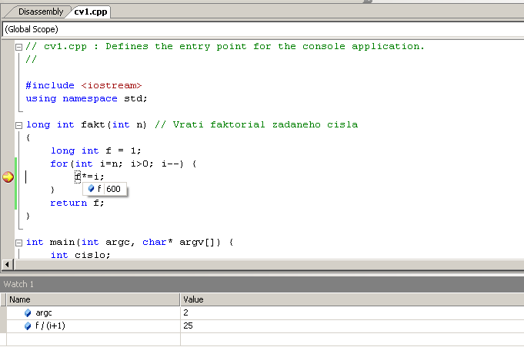This screenshot has height=357, width=524.
Task: Click the breakpoint current-line arrow icon
Action: 8,177
